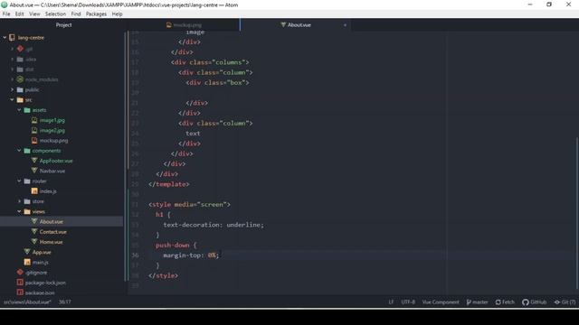Open the Selection menu

55,14
